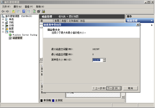Toggle the show/hide console tree icon
Viewport: 155px width, 108px height.
[x=18, y=11]
